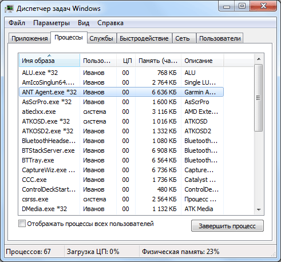Viewport: 281px width, 262px height.
Task: Click the Завершить процесс button
Action: click(227, 226)
